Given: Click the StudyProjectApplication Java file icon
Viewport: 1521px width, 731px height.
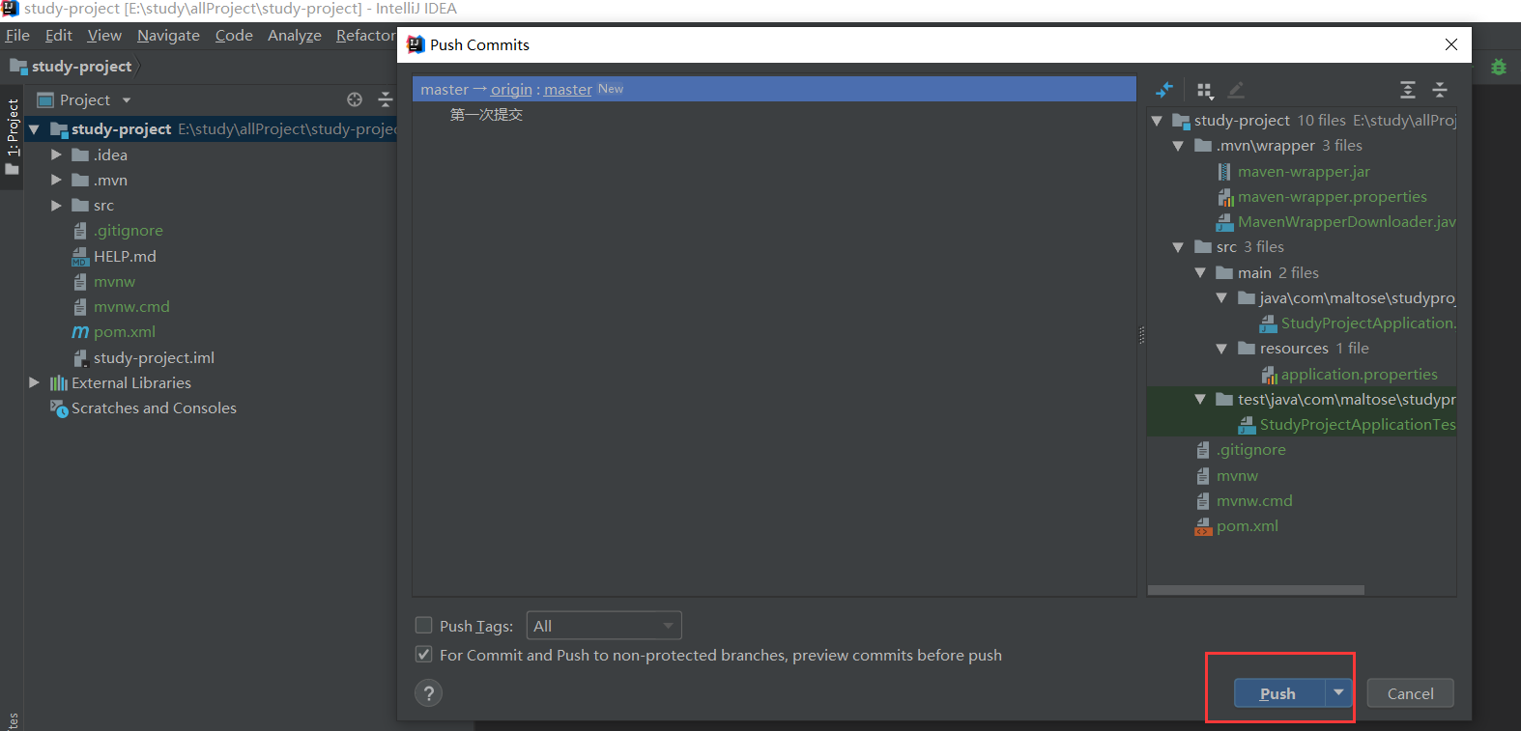Looking at the screenshot, I should click(1269, 323).
